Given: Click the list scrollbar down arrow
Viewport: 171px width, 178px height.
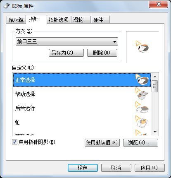Looking at the screenshot, I should [x=155, y=132].
